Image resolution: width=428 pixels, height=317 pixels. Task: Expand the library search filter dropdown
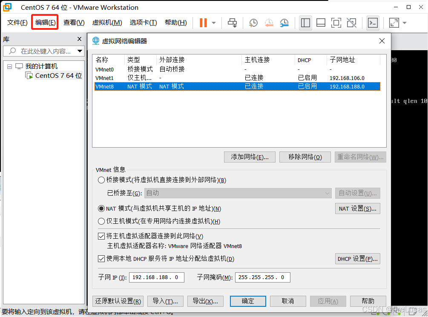coord(80,51)
